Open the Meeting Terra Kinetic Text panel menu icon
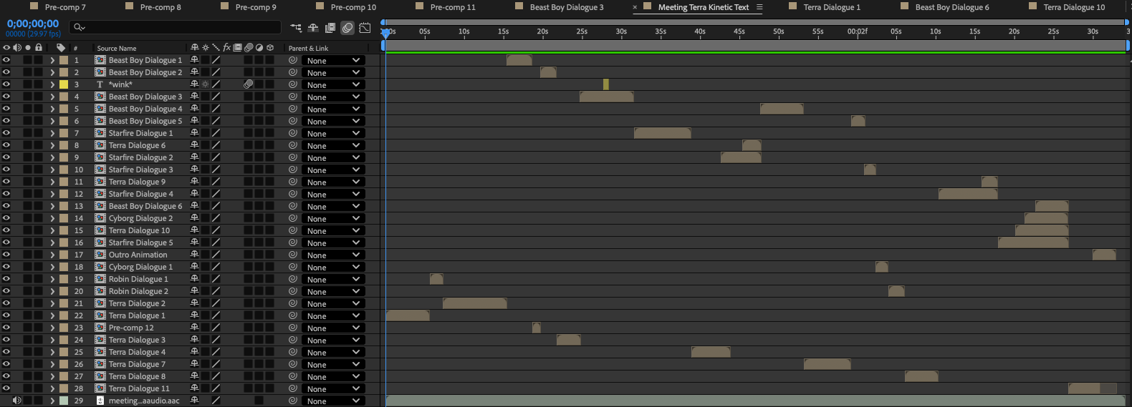Screen dimensions: 1132x407 coord(759,7)
